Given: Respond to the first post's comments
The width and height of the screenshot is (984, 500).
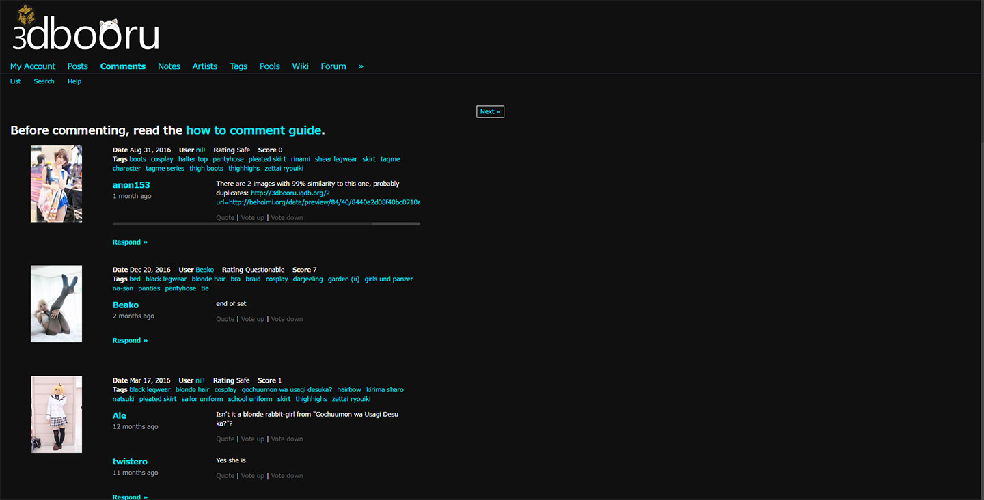Looking at the screenshot, I should click(130, 242).
